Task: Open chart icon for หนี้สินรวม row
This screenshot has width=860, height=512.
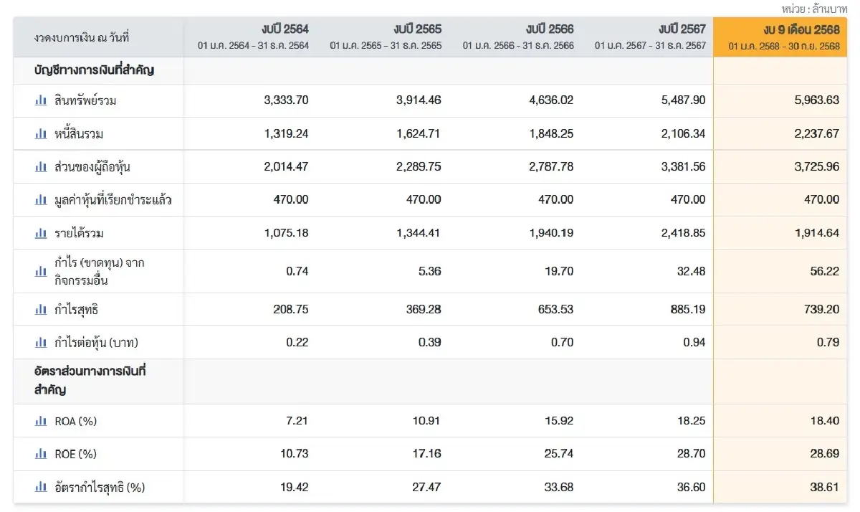Action: tap(41, 134)
